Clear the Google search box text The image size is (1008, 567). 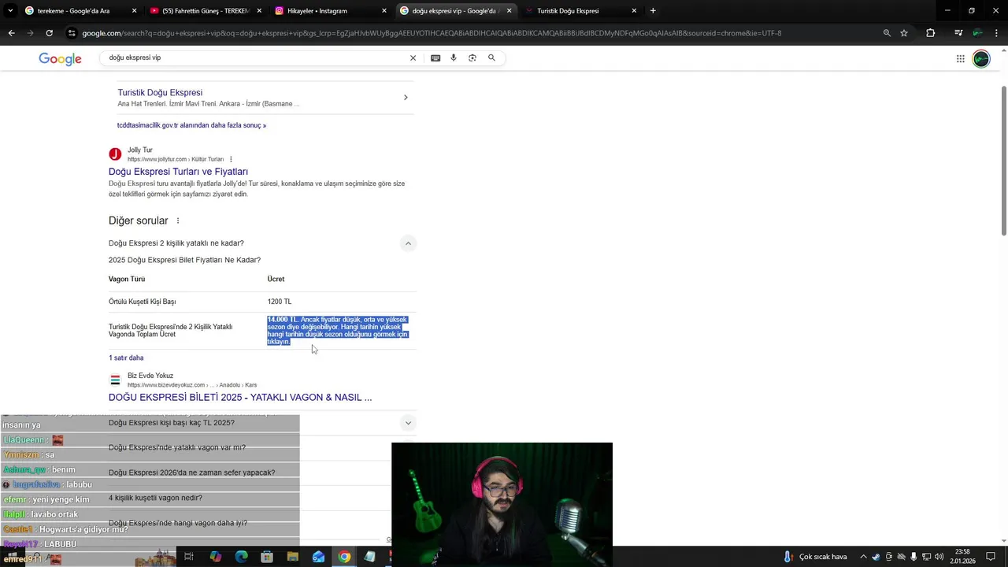(x=413, y=57)
